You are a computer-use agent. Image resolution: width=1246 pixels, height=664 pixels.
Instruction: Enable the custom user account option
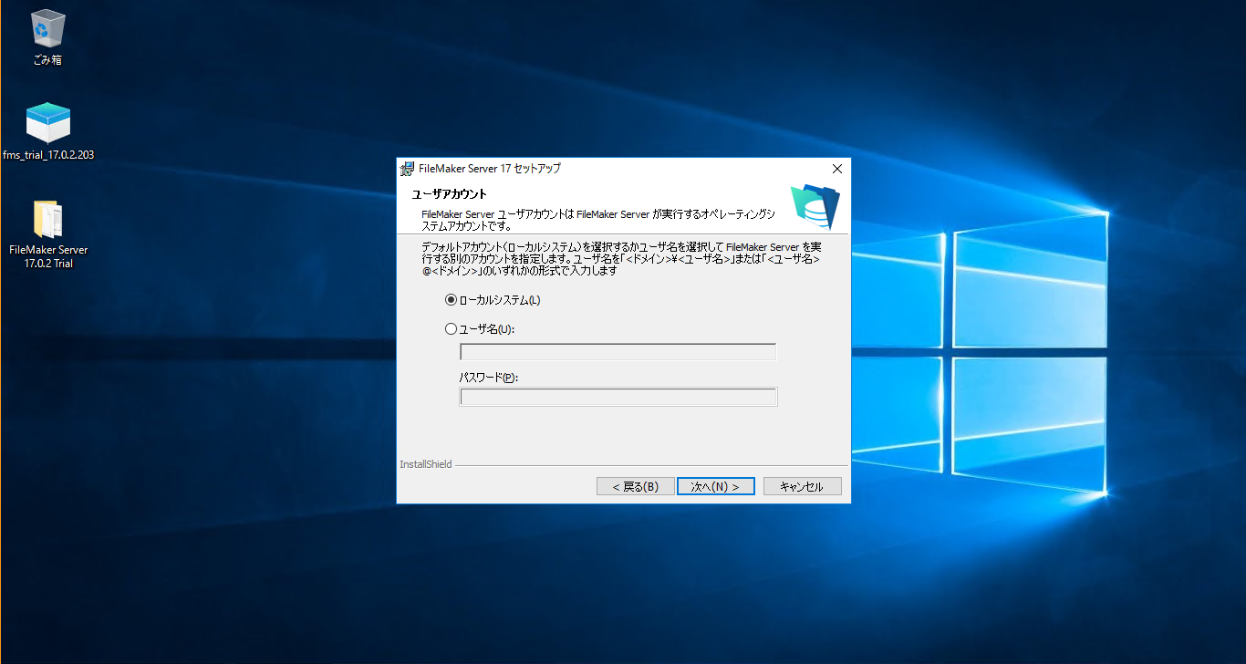(451, 328)
